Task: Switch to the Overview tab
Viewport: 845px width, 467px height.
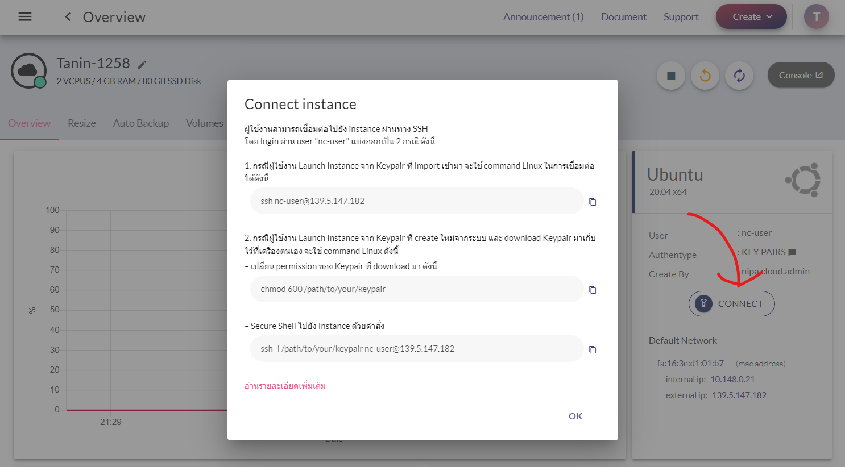Action: pos(30,123)
